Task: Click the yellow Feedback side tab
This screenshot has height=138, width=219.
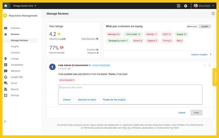Action: coord(216,77)
